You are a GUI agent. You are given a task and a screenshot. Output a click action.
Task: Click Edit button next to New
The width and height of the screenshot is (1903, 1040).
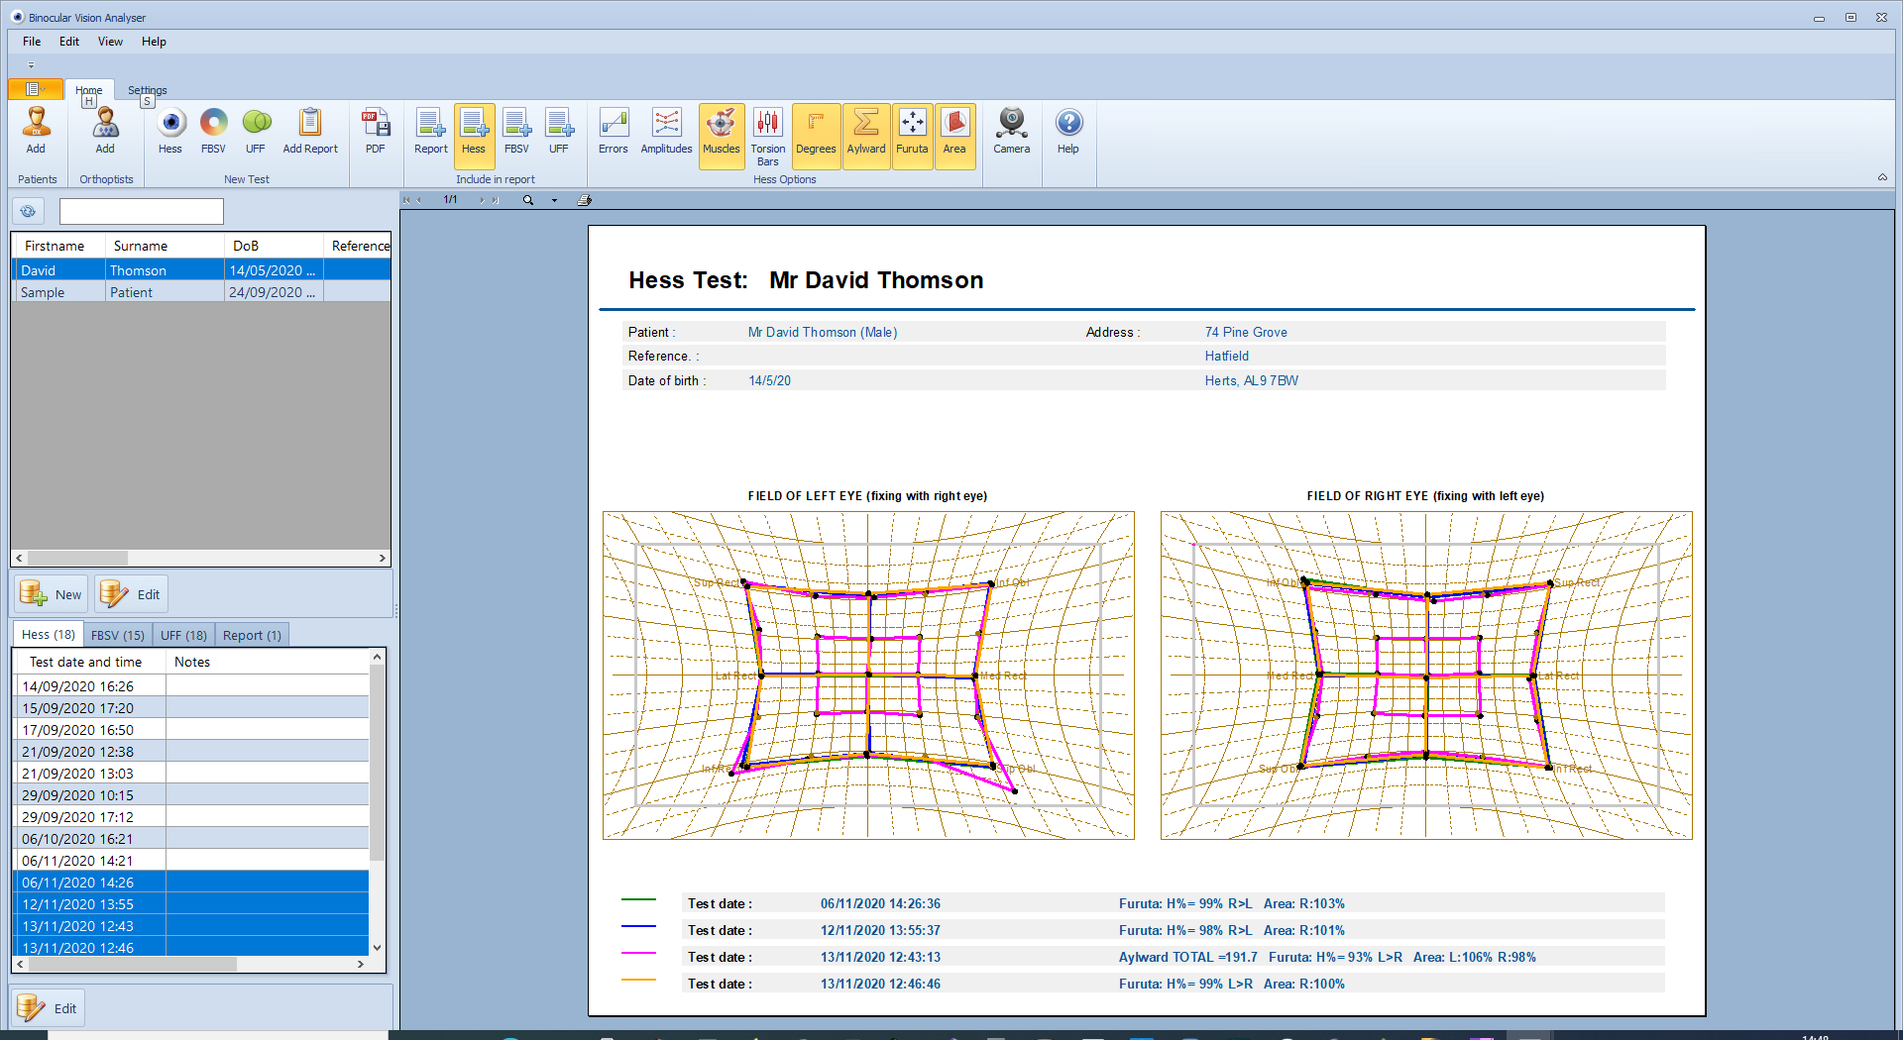point(132,594)
